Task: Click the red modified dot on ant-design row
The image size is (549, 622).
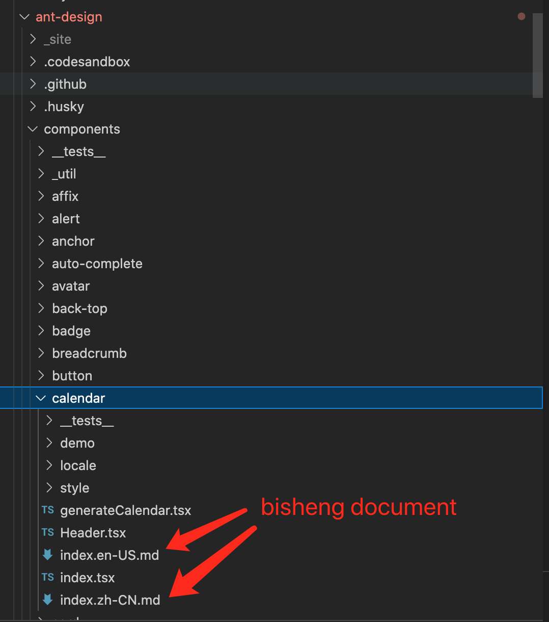Action: tap(521, 16)
